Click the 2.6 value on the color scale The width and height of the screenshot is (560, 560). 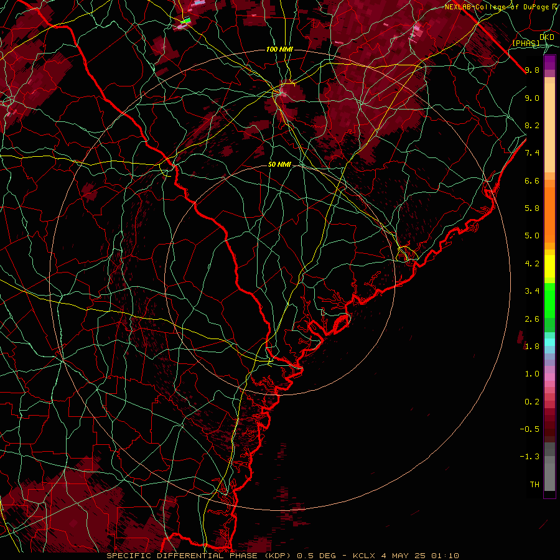pyautogui.click(x=532, y=319)
